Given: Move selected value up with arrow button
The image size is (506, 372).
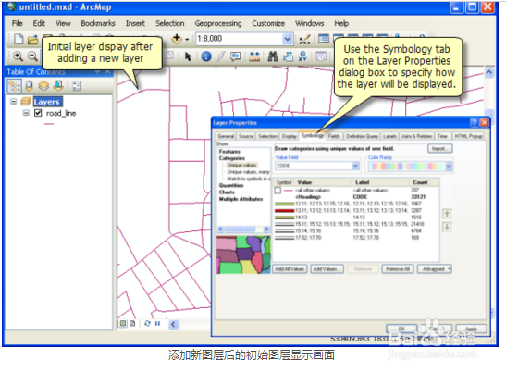Looking at the screenshot, I should [x=447, y=214].
